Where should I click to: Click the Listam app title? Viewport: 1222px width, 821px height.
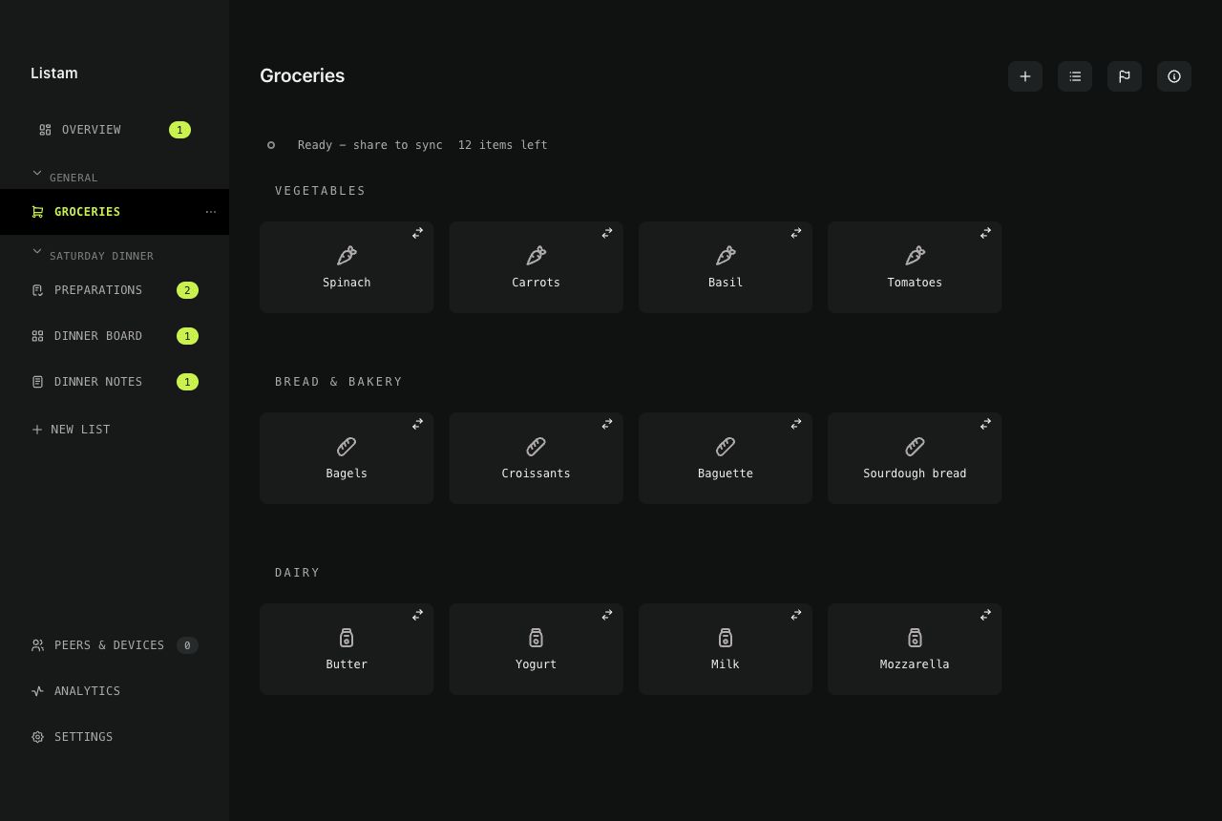(54, 74)
